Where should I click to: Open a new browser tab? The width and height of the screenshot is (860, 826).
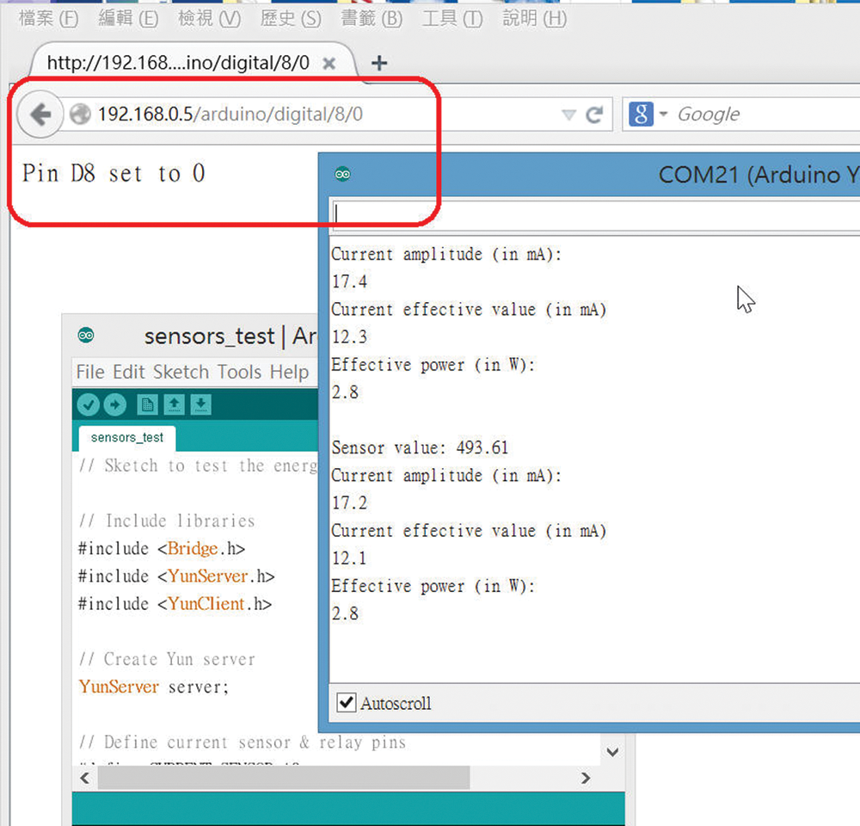pos(378,63)
